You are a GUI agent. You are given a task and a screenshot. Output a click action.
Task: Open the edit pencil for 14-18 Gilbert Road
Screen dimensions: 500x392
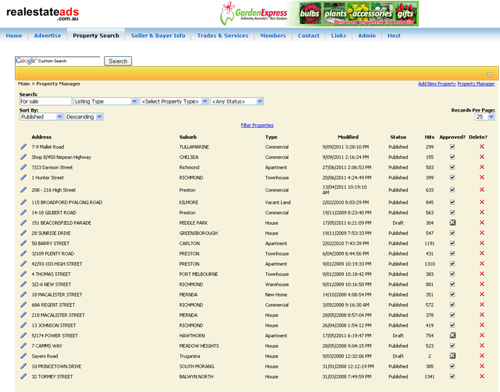[x=24, y=212]
